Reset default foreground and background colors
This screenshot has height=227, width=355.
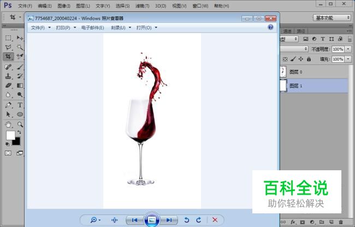pos(7,144)
